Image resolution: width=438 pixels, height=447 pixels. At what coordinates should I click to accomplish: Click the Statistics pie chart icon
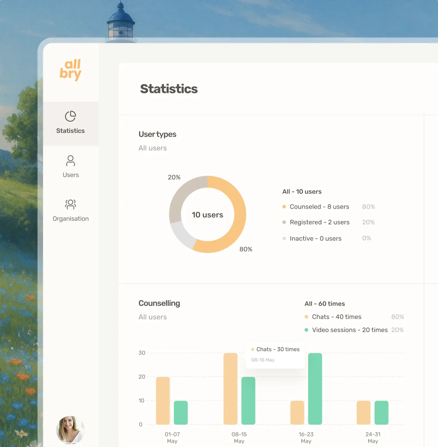70,116
